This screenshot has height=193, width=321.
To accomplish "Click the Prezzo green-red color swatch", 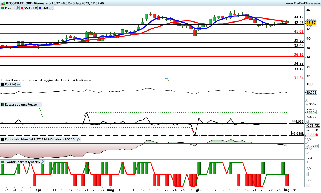I will (x=3, y=8).
